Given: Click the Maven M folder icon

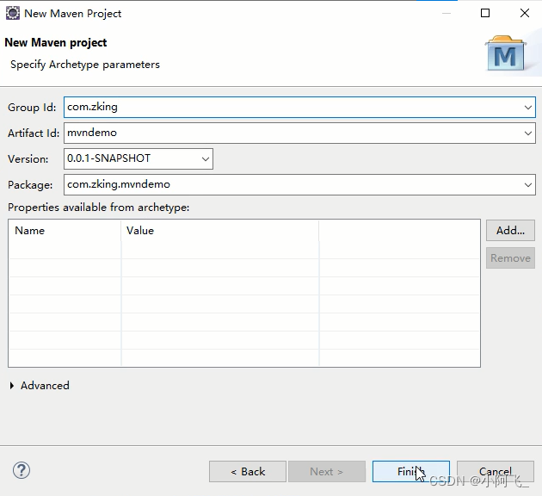Looking at the screenshot, I should [506, 53].
